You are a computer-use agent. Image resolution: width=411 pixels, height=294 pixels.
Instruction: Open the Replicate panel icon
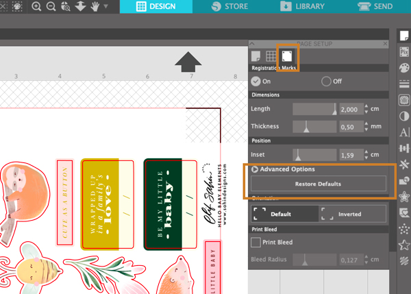[x=404, y=164]
